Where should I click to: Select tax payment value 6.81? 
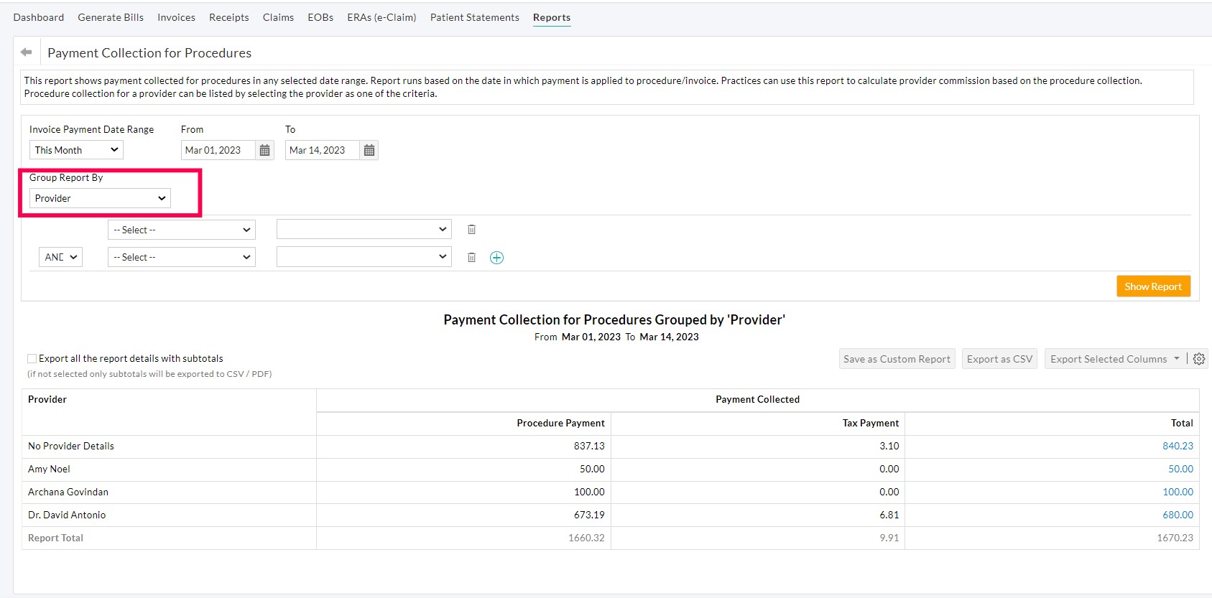pos(889,515)
